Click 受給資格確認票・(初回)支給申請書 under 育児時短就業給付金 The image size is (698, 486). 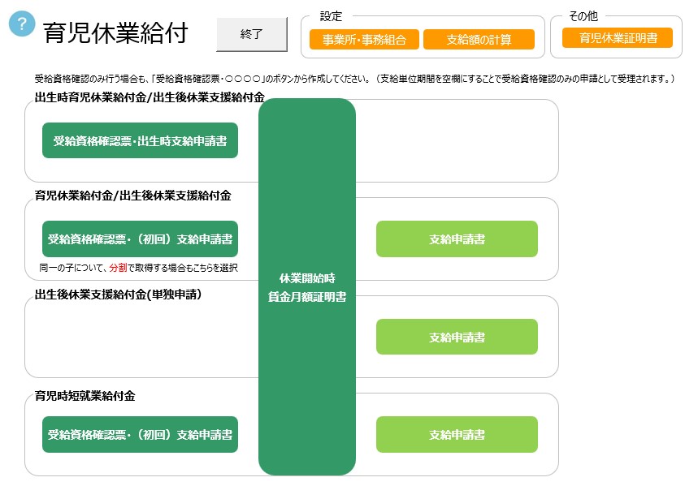(141, 434)
